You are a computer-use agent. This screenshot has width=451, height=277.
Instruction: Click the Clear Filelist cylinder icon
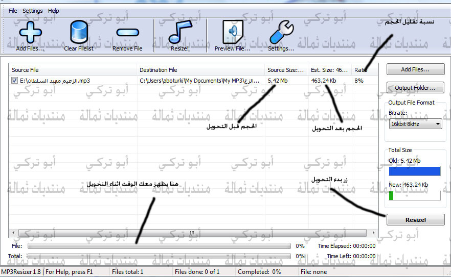coord(79,32)
